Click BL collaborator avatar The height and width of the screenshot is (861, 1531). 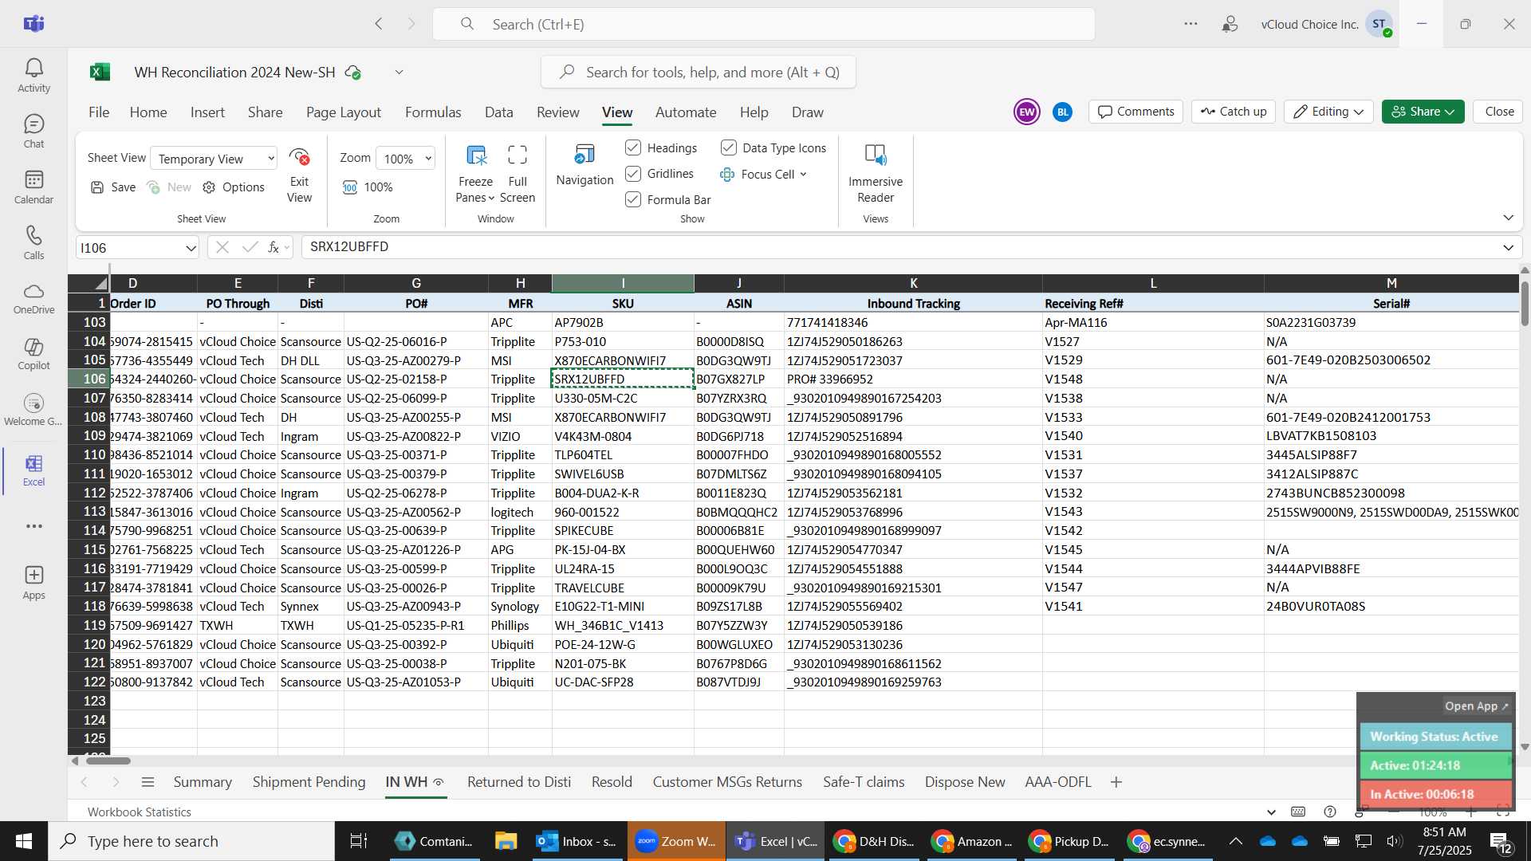pyautogui.click(x=1062, y=112)
